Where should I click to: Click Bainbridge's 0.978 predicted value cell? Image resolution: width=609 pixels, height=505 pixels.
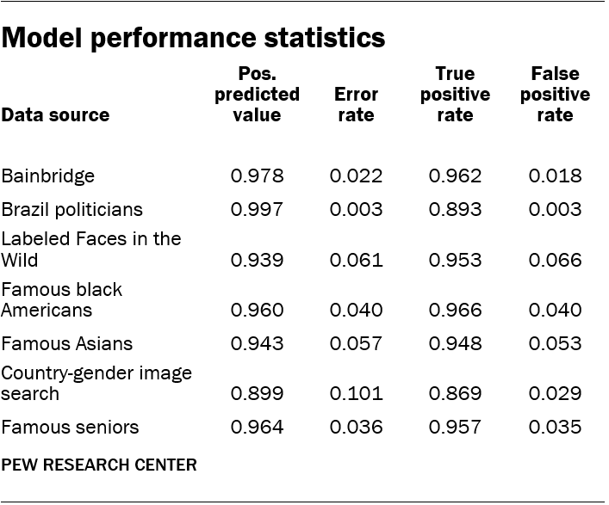tap(257, 176)
